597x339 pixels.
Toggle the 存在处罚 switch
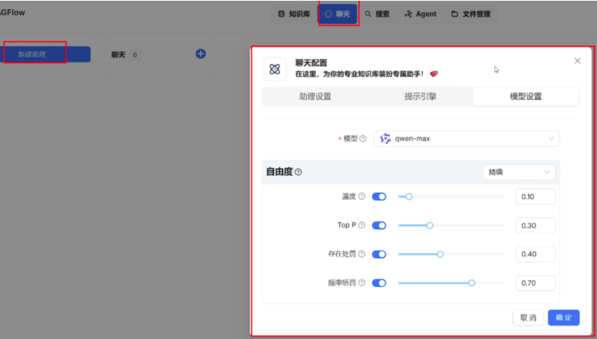(x=379, y=254)
